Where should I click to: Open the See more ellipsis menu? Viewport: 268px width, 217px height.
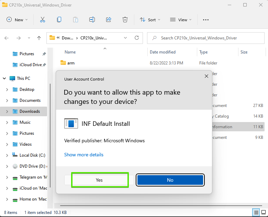(206, 20)
